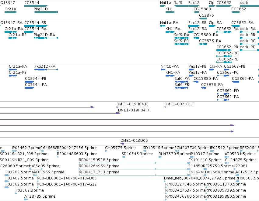Image resolution: width=259 pixels, height=201 pixels.
Task: Click the CG15880 gene label
Action: [202, 9]
